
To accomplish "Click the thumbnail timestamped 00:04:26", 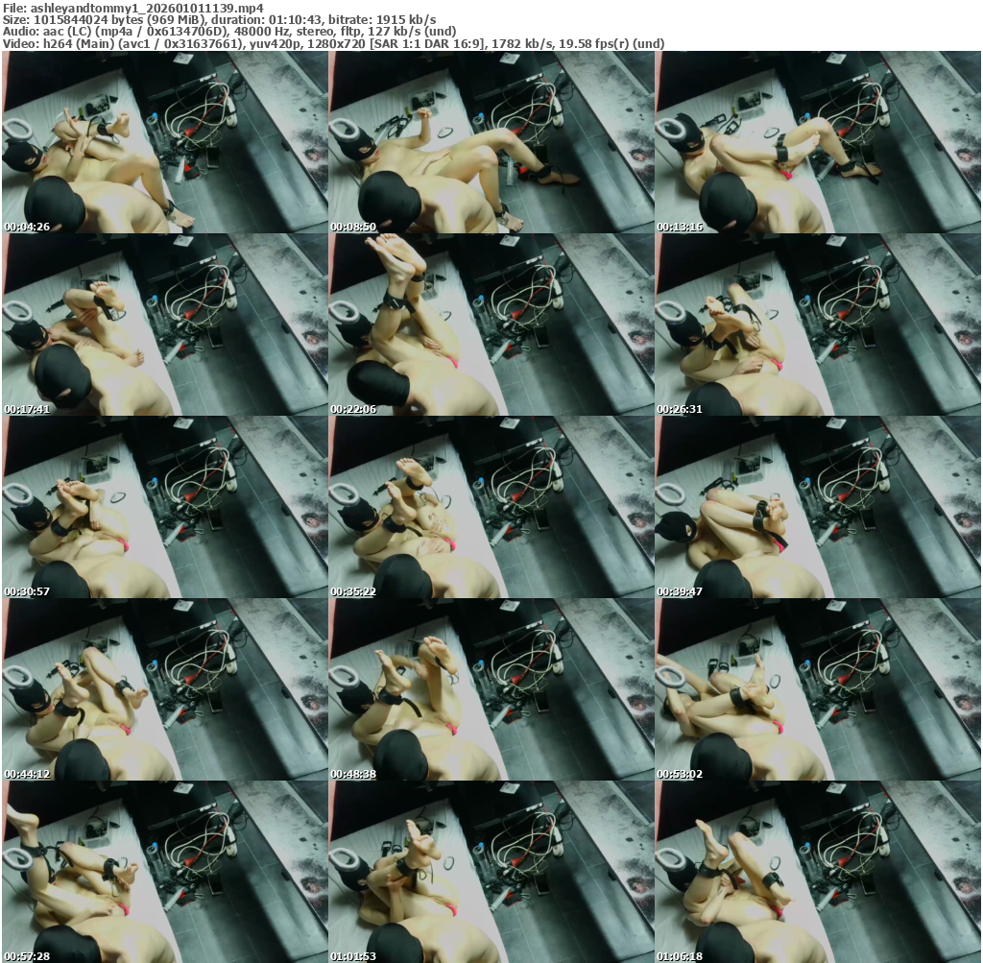I will coord(164,142).
